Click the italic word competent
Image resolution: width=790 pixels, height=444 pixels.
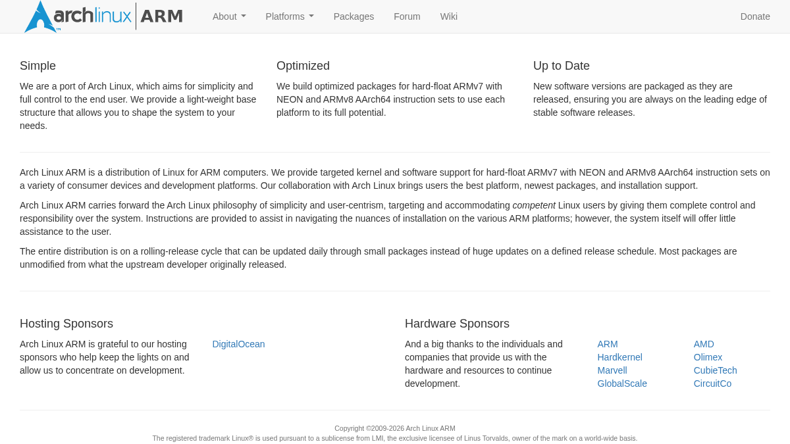(534, 205)
